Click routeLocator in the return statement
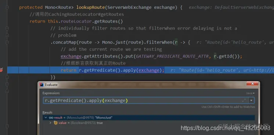The height and width of the screenshot is (135, 274). pyautogui.click(x=76, y=21)
